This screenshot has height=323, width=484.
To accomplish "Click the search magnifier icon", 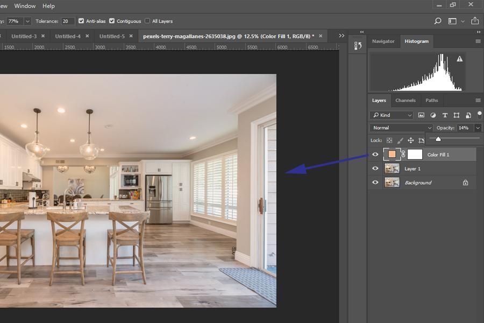I will [x=438, y=21].
